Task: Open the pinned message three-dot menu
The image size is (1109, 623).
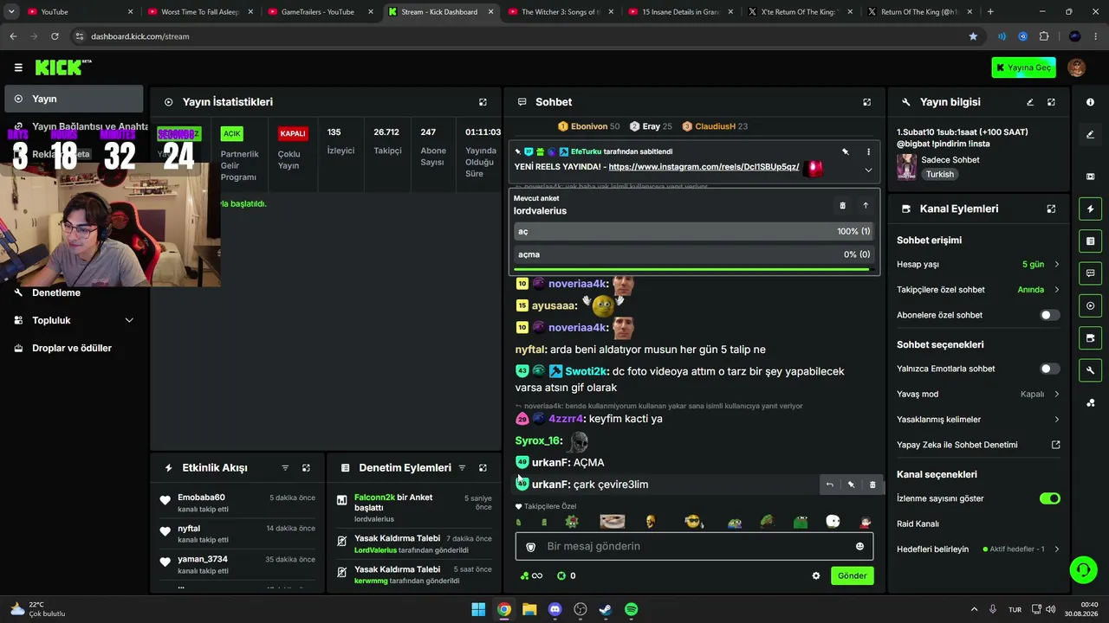Action: pos(868,151)
